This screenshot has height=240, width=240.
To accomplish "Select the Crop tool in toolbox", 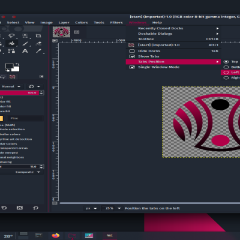I will [x=38, y=36].
